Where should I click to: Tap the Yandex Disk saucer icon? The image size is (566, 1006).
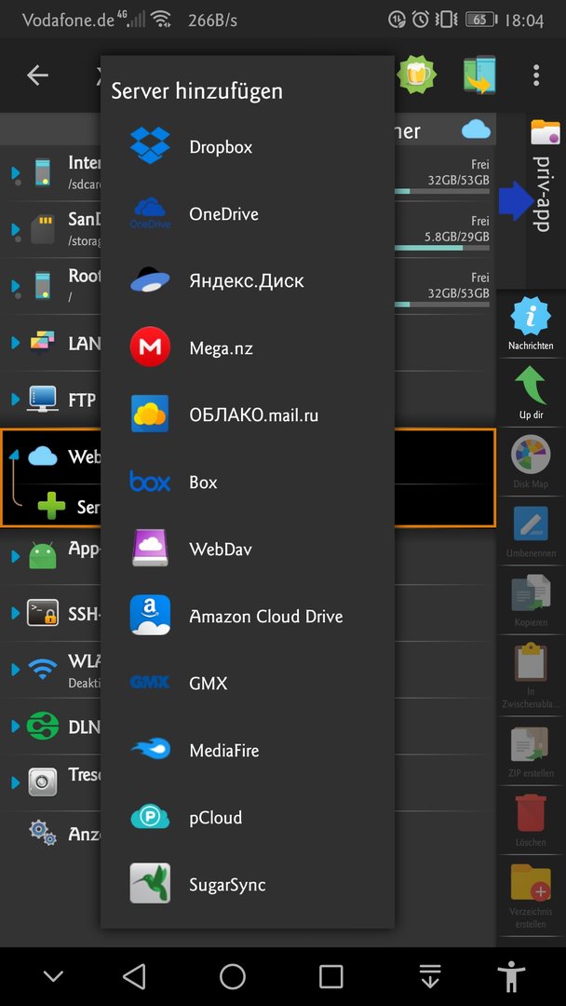tap(150, 279)
